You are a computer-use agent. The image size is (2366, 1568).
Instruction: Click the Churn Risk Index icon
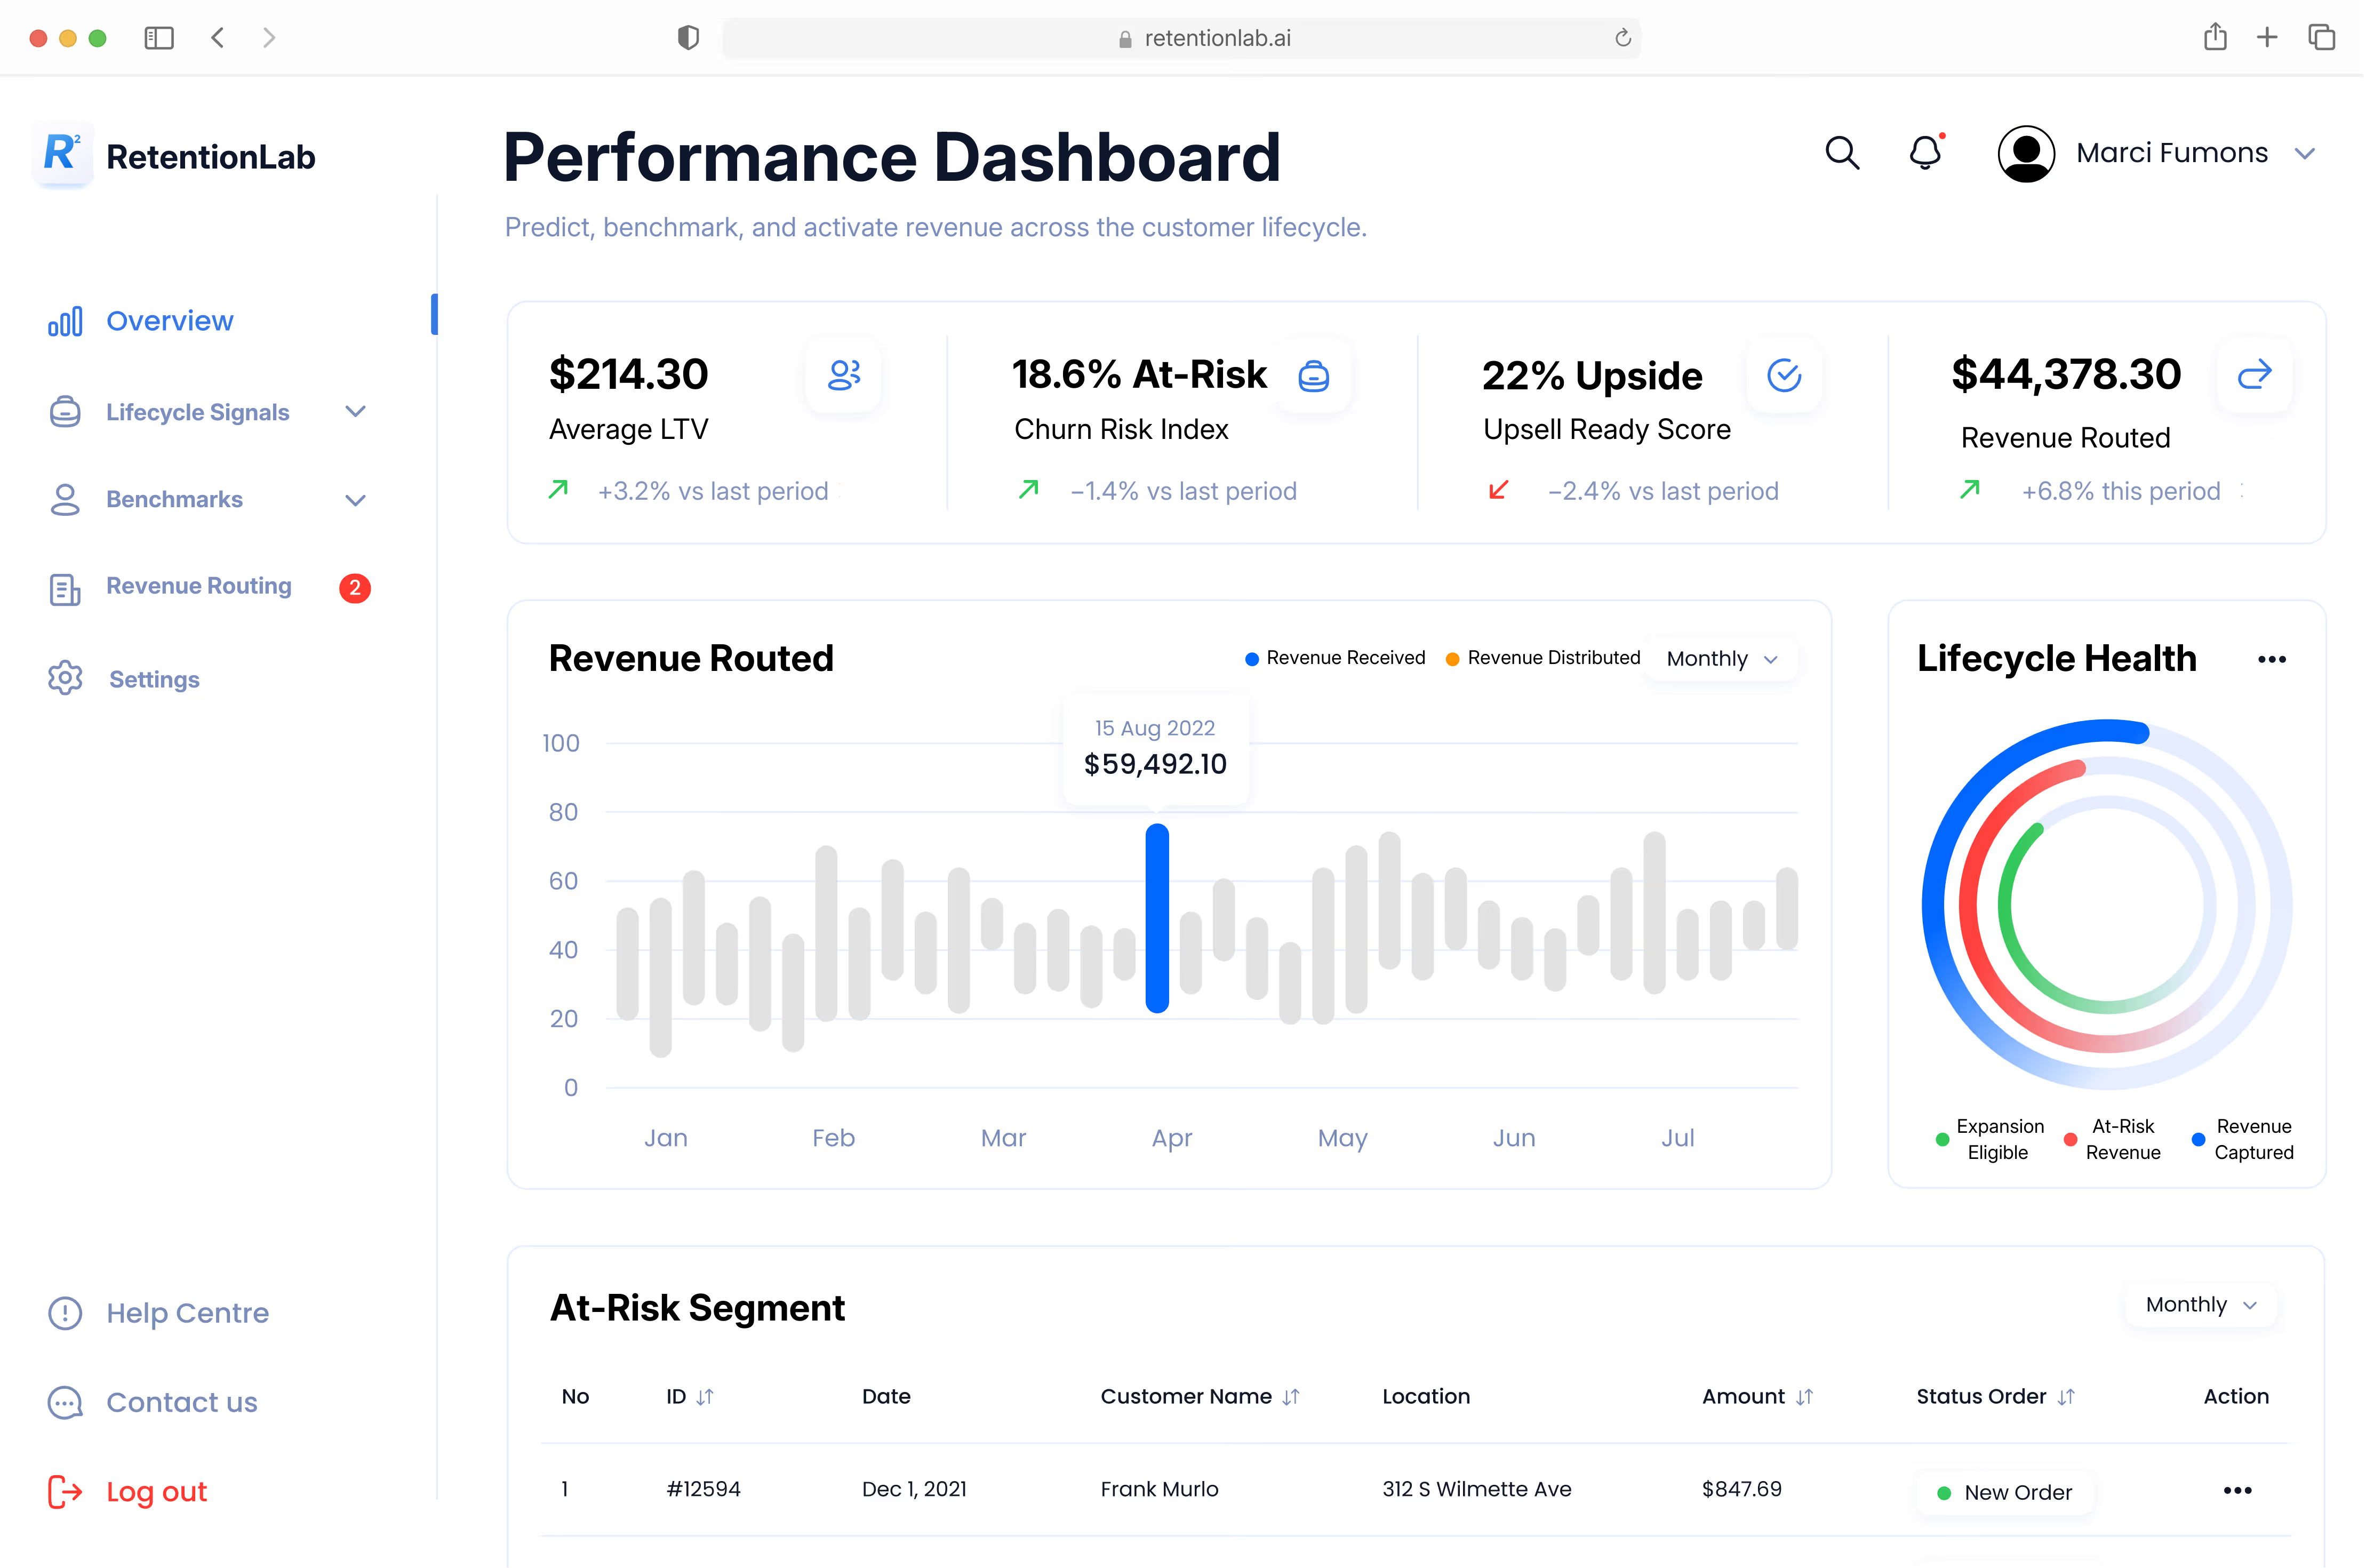(1314, 376)
